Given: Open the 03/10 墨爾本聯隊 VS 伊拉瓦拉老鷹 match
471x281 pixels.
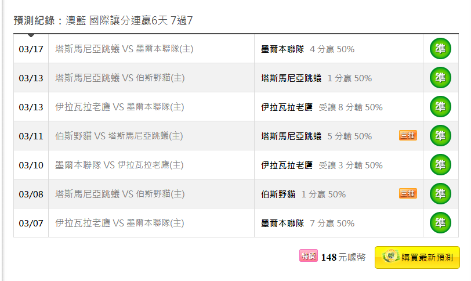Looking at the screenshot, I should [x=119, y=165].
